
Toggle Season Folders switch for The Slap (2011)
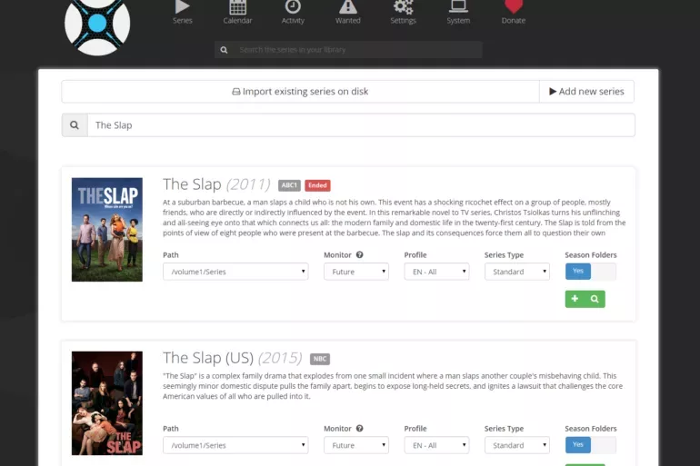[591, 272]
